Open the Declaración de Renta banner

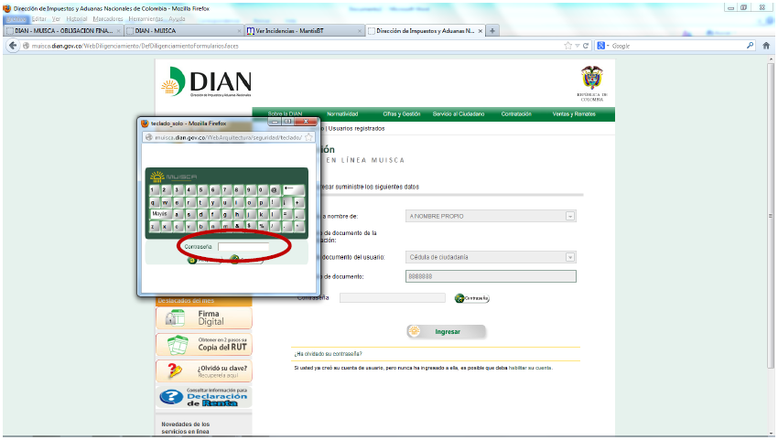(x=204, y=397)
